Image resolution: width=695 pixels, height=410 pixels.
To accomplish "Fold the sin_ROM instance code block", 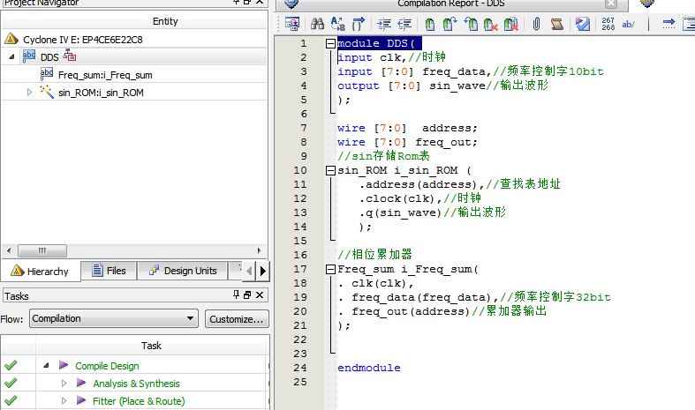I will coord(330,170).
